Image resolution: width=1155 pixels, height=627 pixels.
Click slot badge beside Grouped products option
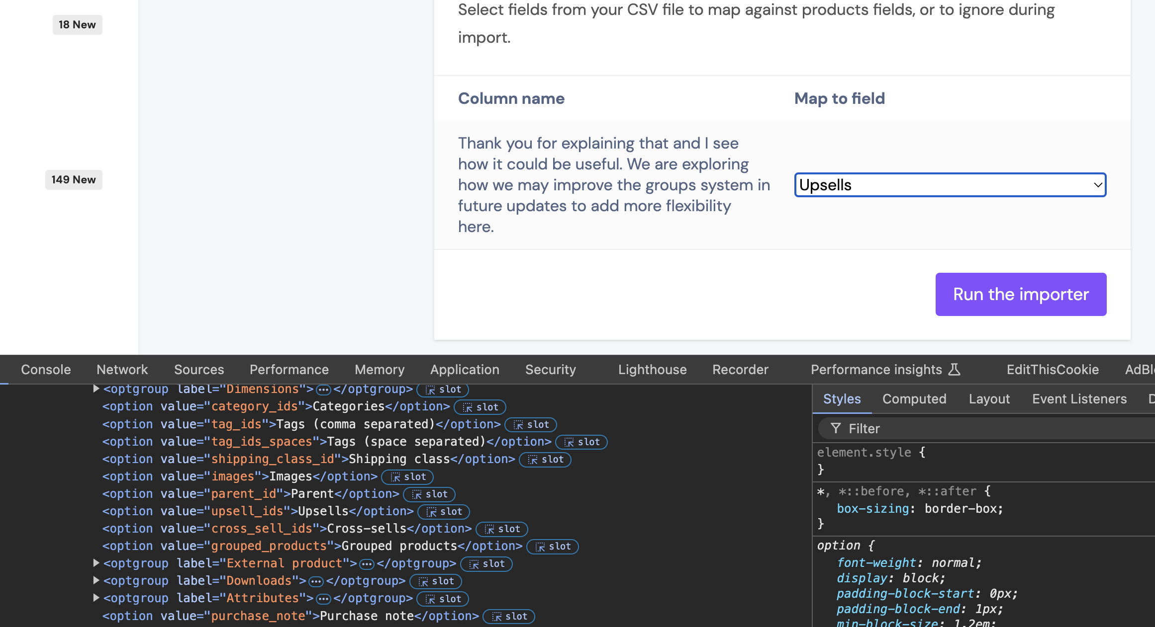pyautogui.click(x=553, y=546)
